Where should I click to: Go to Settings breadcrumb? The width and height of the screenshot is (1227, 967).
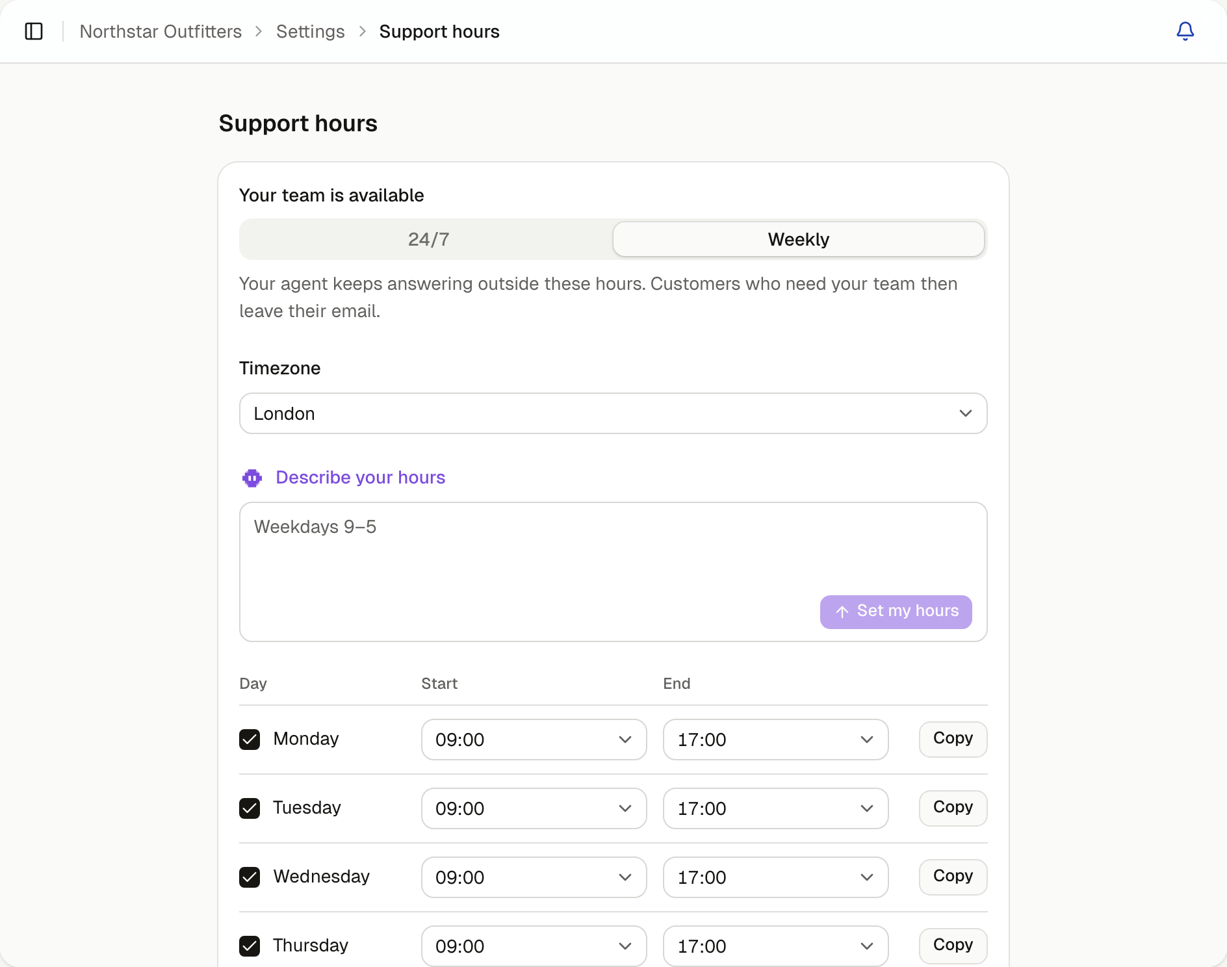coord(311,31)
